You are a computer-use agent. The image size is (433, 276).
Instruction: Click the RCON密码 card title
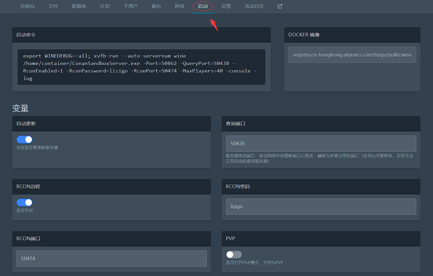tap(238, 186)
